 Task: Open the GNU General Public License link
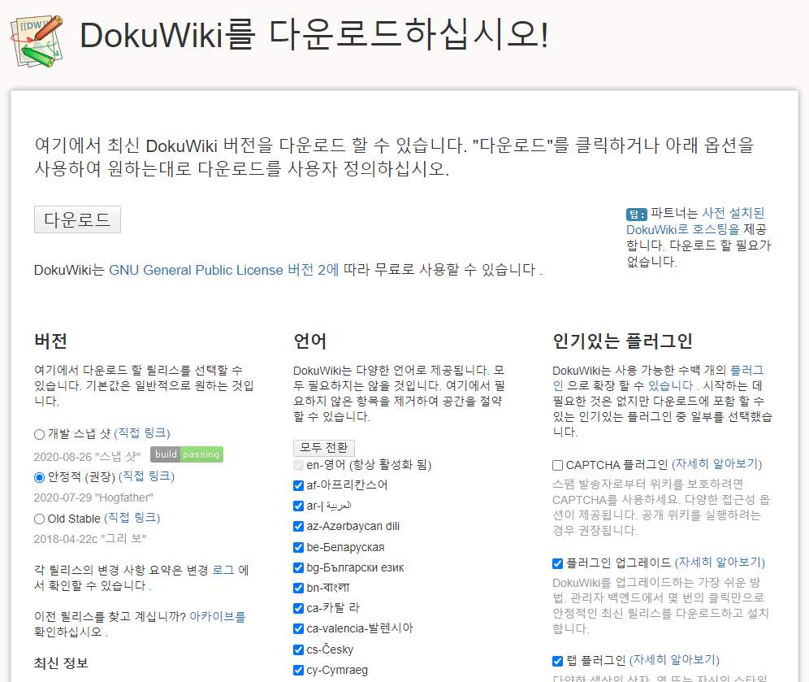pyautogui.click(x=224, y=270)
